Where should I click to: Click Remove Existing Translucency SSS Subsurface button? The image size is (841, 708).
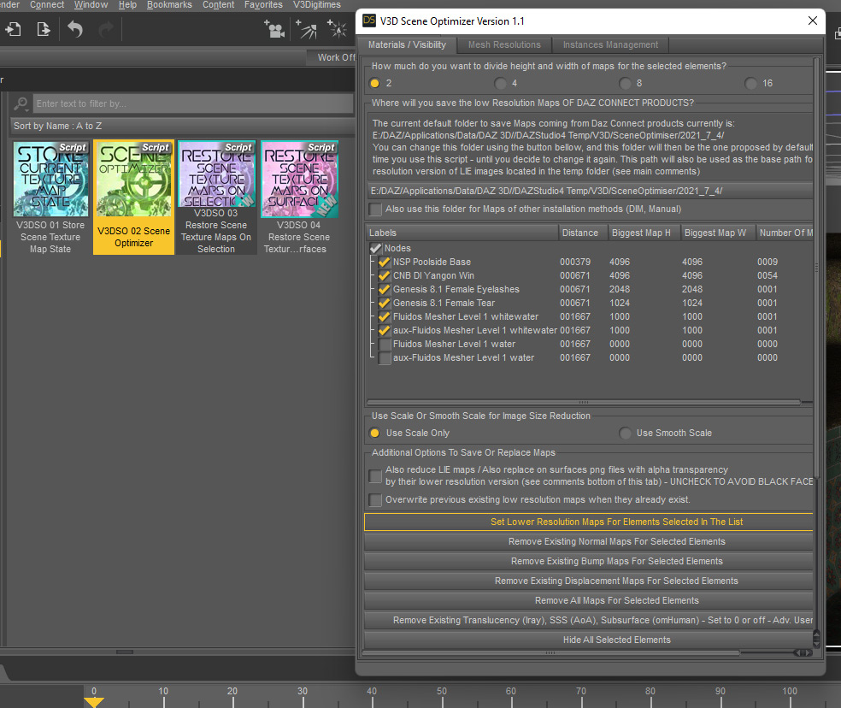(588, 620)
